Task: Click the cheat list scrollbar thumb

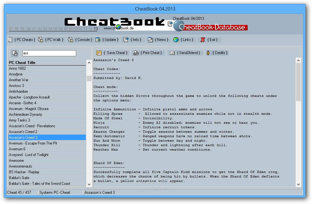Action: pos(89,78)
